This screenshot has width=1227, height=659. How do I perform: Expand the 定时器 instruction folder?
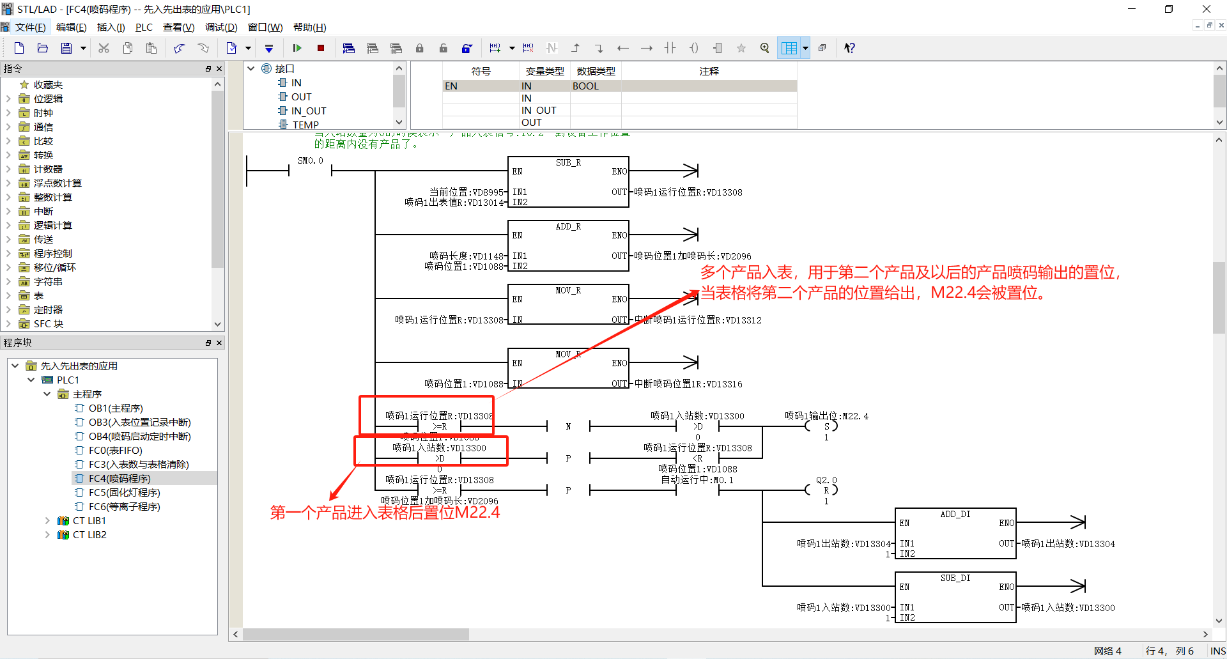[8, 309]
